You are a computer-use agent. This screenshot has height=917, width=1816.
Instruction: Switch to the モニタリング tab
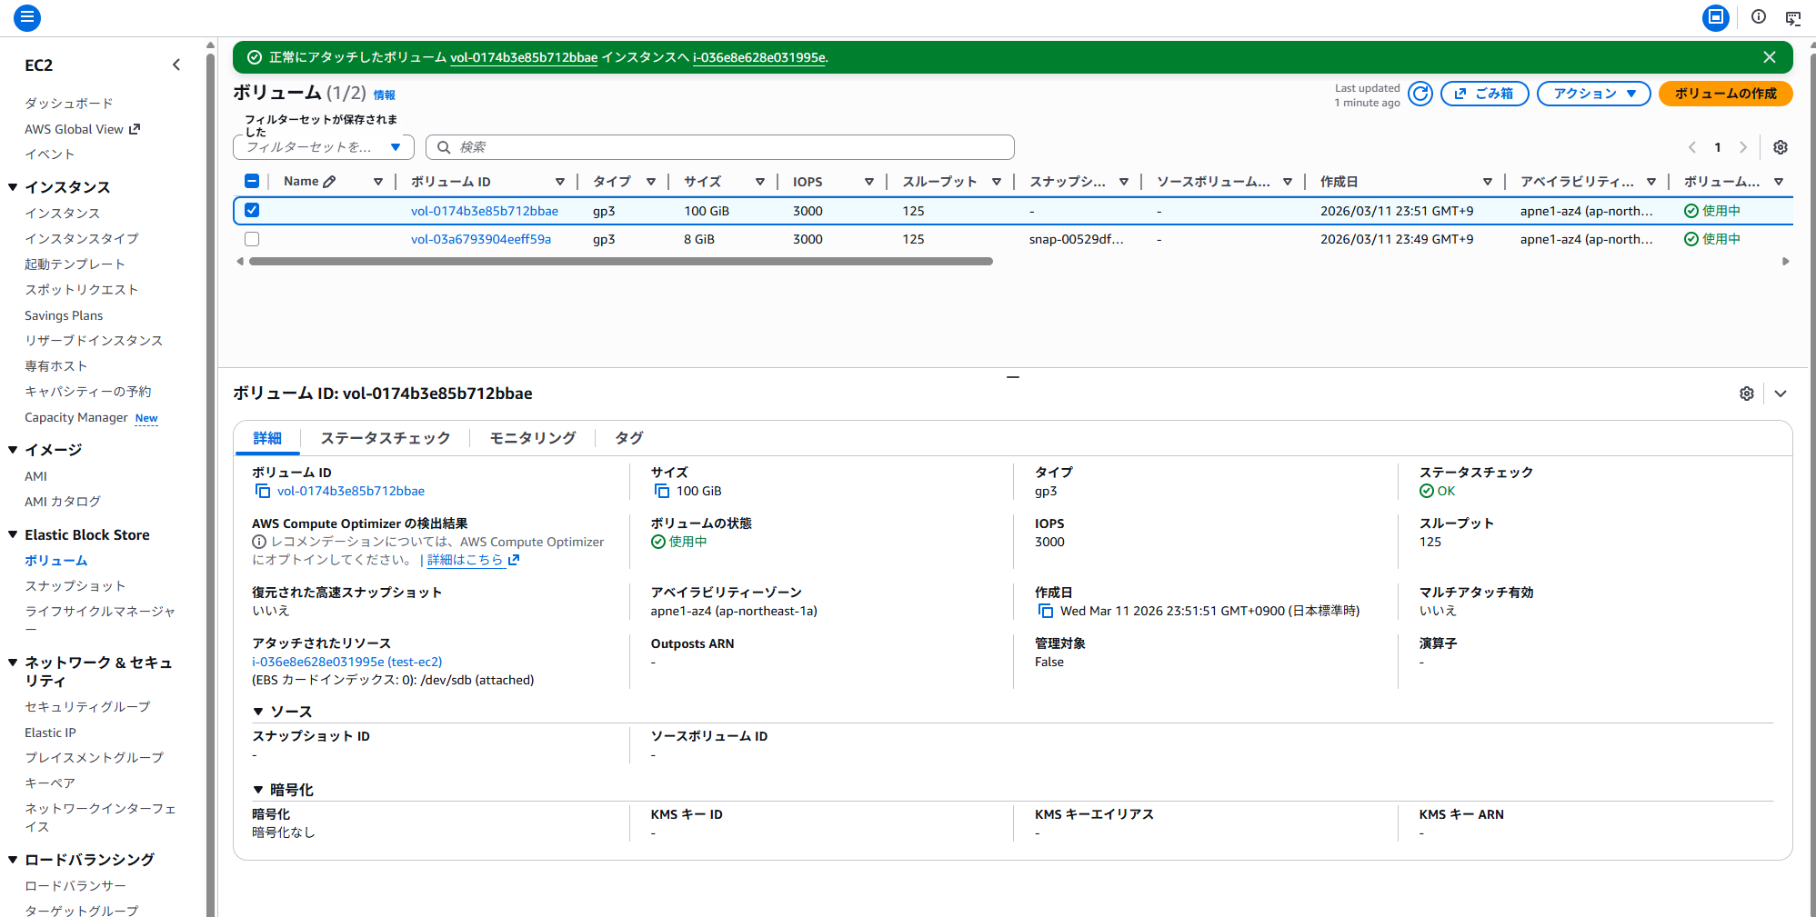coord(531,438)
